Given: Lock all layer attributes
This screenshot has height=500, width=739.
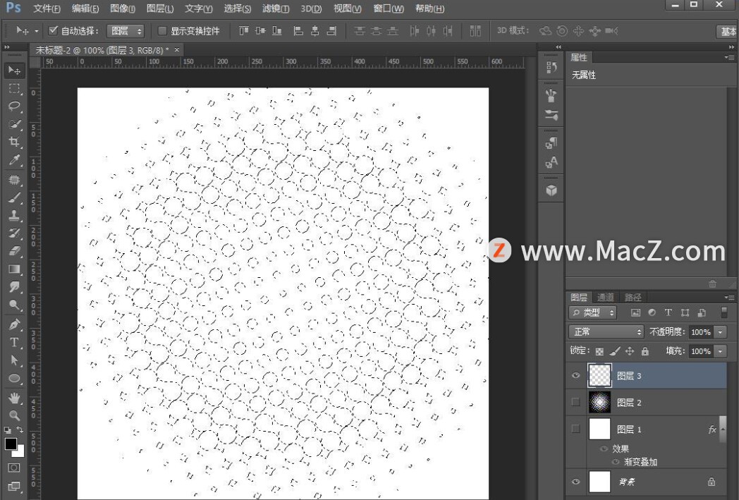Looking at the screenshot, I should pos(645,351).
